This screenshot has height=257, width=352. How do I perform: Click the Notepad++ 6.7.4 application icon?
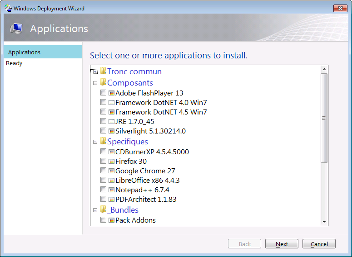coord(111,190)
